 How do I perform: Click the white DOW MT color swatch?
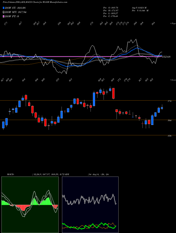point(4,12)
